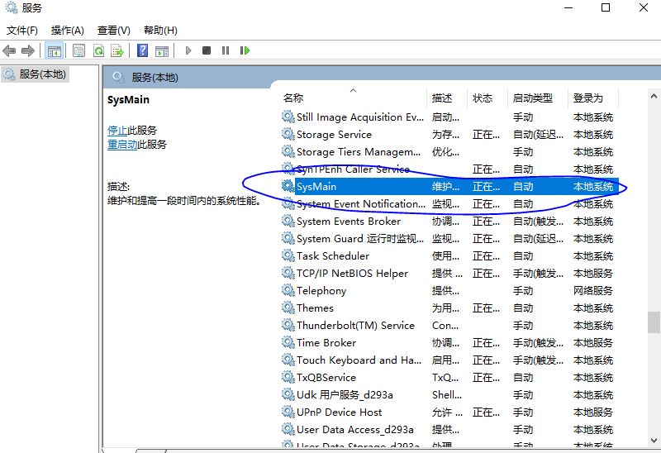This screenshot has height=453, width=661.
Task: Open the 操作(A) menu
Action: [x=68, y=31]
